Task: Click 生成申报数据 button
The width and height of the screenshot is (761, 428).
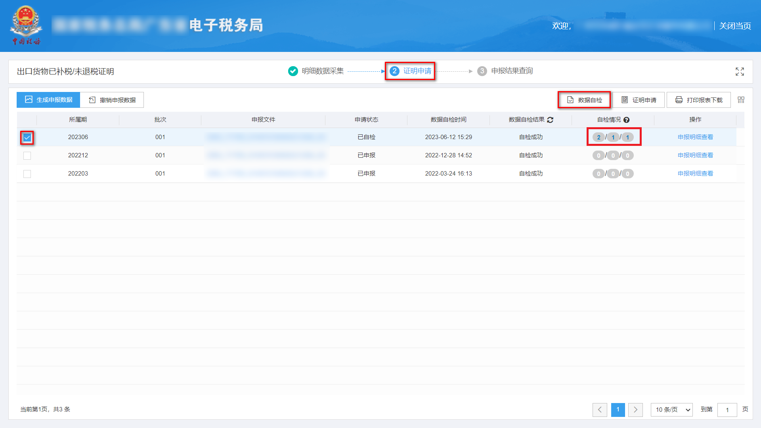Action: (48, 100)
